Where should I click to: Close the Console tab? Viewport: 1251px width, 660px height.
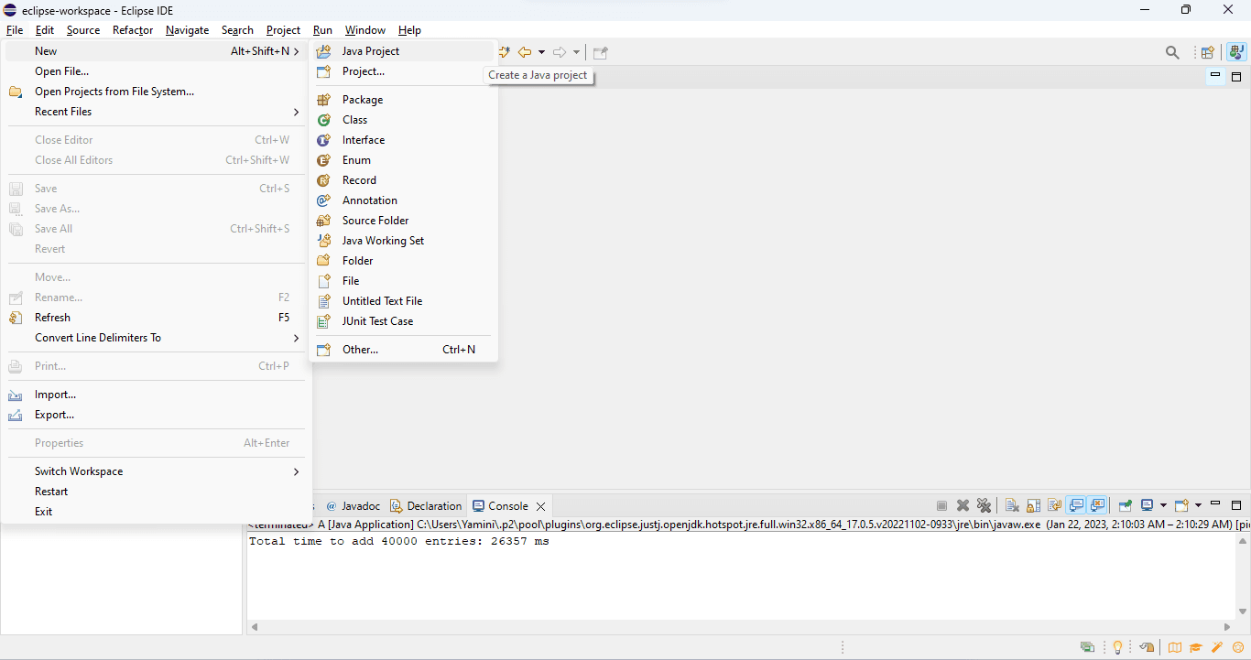(x=541, y=506)
